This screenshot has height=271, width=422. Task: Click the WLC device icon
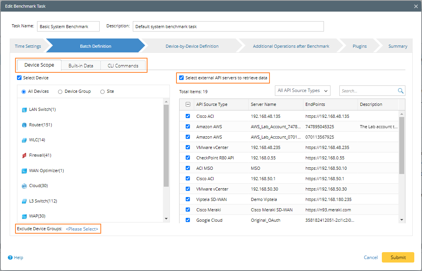coord(24,140)
